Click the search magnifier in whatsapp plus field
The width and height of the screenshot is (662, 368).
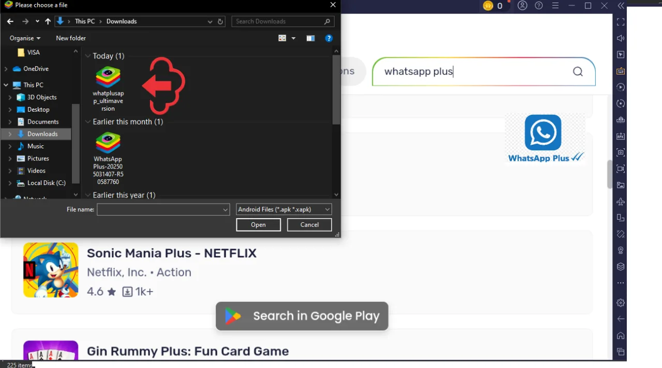coord(578,71)
